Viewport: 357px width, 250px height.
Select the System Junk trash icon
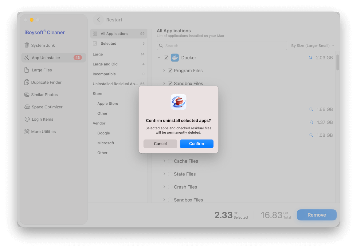coord(27,45)
